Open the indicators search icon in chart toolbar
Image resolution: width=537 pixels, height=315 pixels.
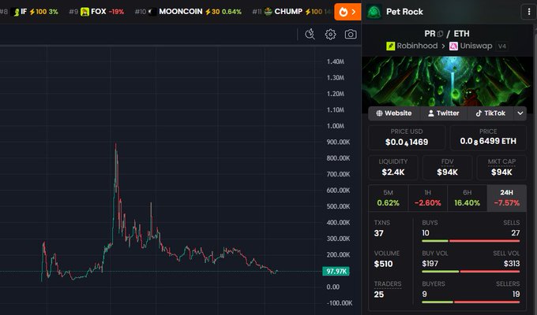coord(310,34)
